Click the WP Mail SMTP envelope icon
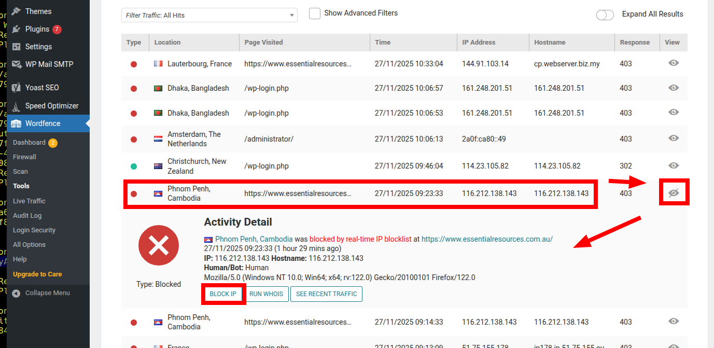The height and width of the screenshot is (348, 714). (17, 64)
